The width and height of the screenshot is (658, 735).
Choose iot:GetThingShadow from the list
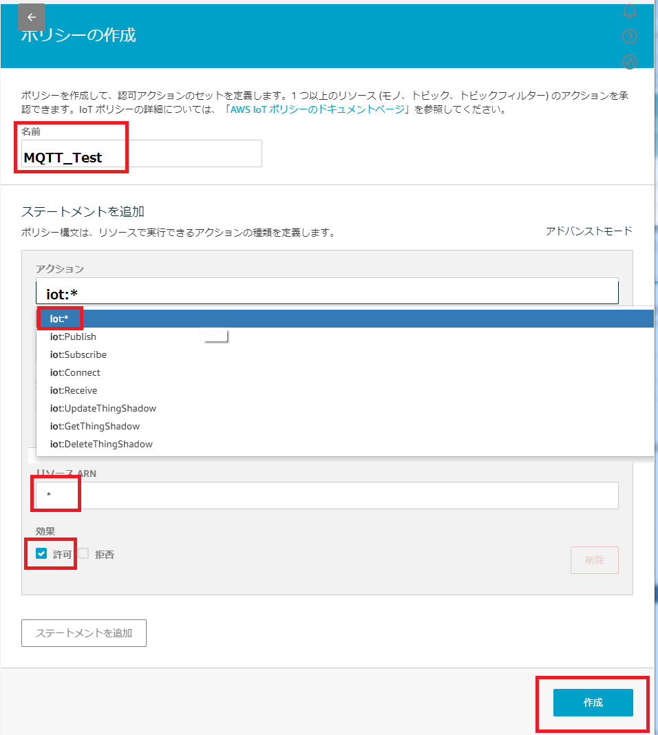coord(95,426)
